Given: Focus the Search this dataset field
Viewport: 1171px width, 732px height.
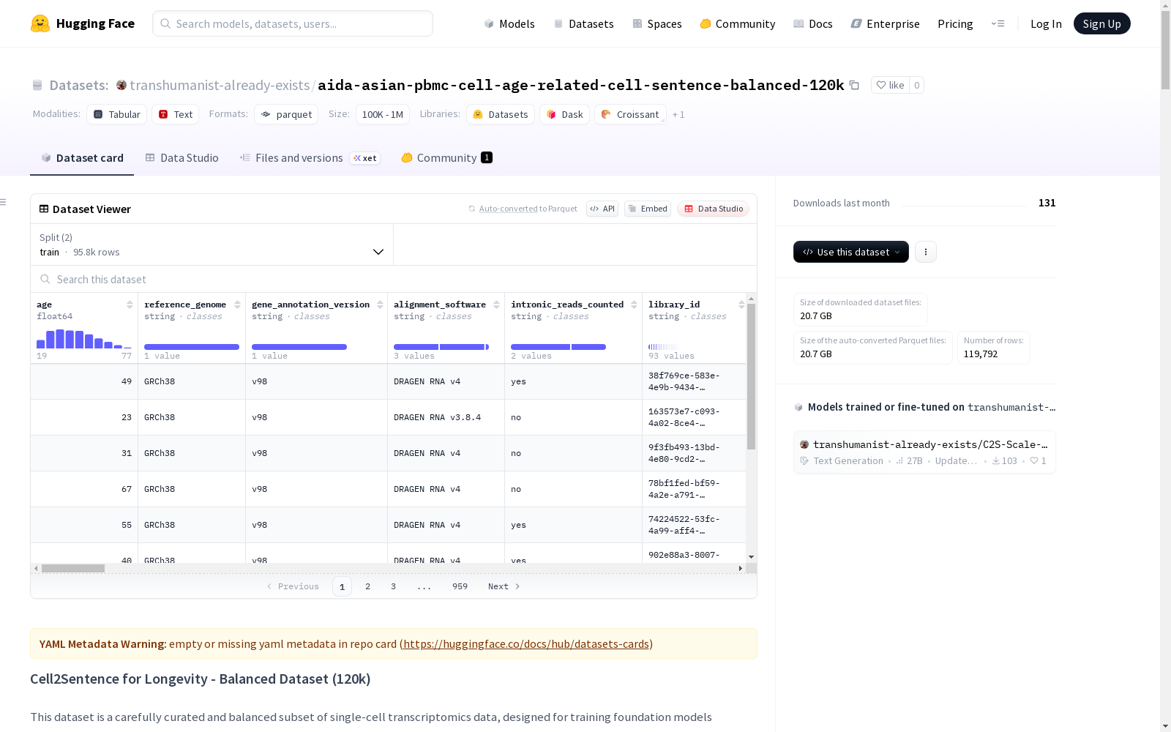Looking at the screenshot, I should (x=394, y=280).
